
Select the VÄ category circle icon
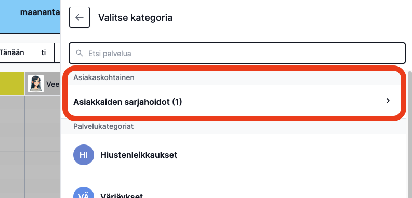click(x=84, y=192)
